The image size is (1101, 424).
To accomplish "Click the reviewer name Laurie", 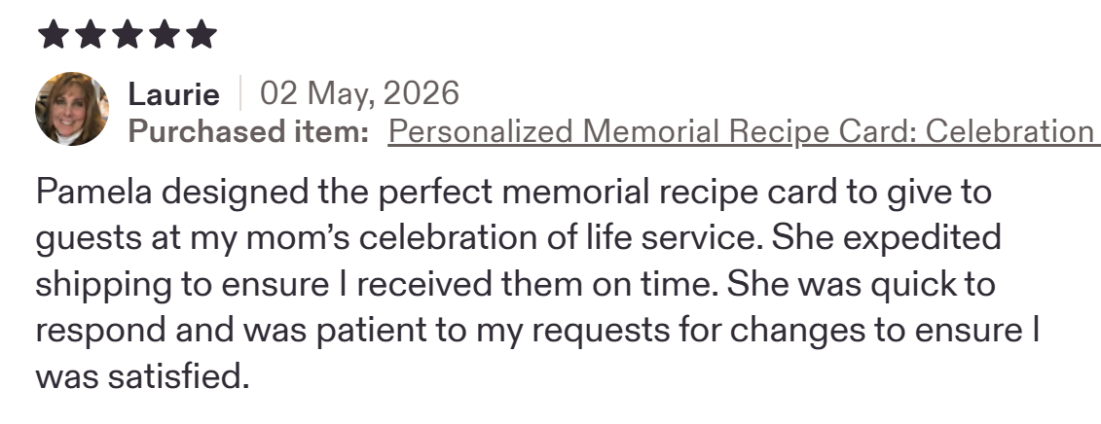I will point(173,94).
